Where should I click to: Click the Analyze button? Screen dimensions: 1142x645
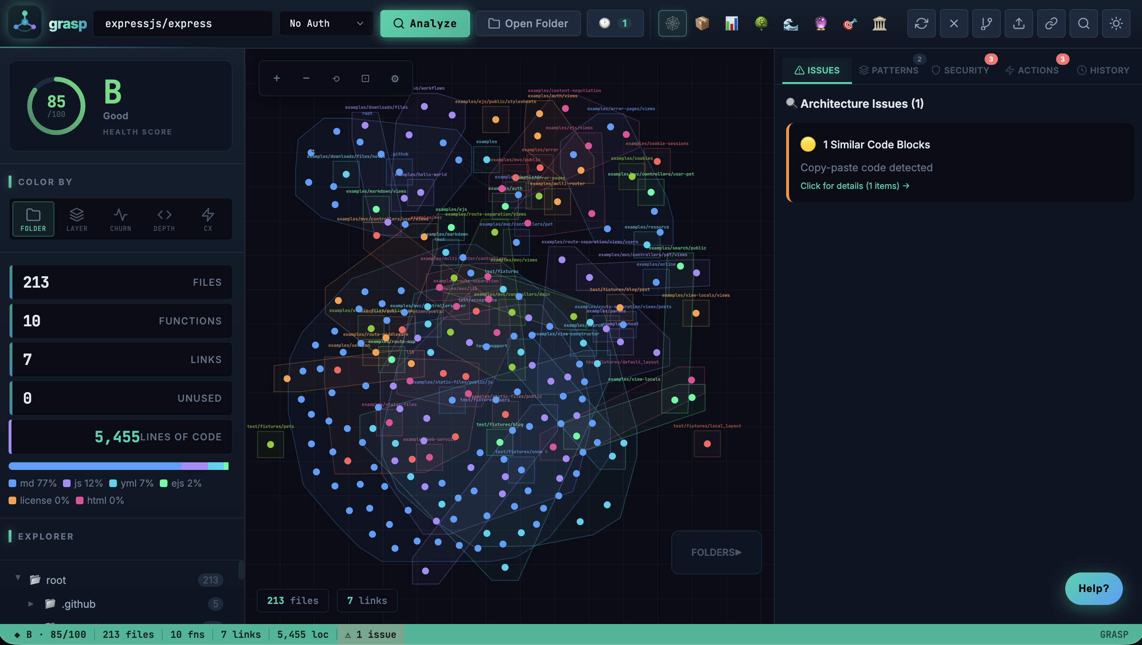point(425,23)
